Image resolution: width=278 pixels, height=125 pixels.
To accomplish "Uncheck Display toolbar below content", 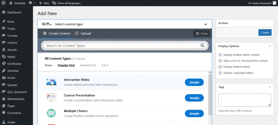I will click(220, 55).
